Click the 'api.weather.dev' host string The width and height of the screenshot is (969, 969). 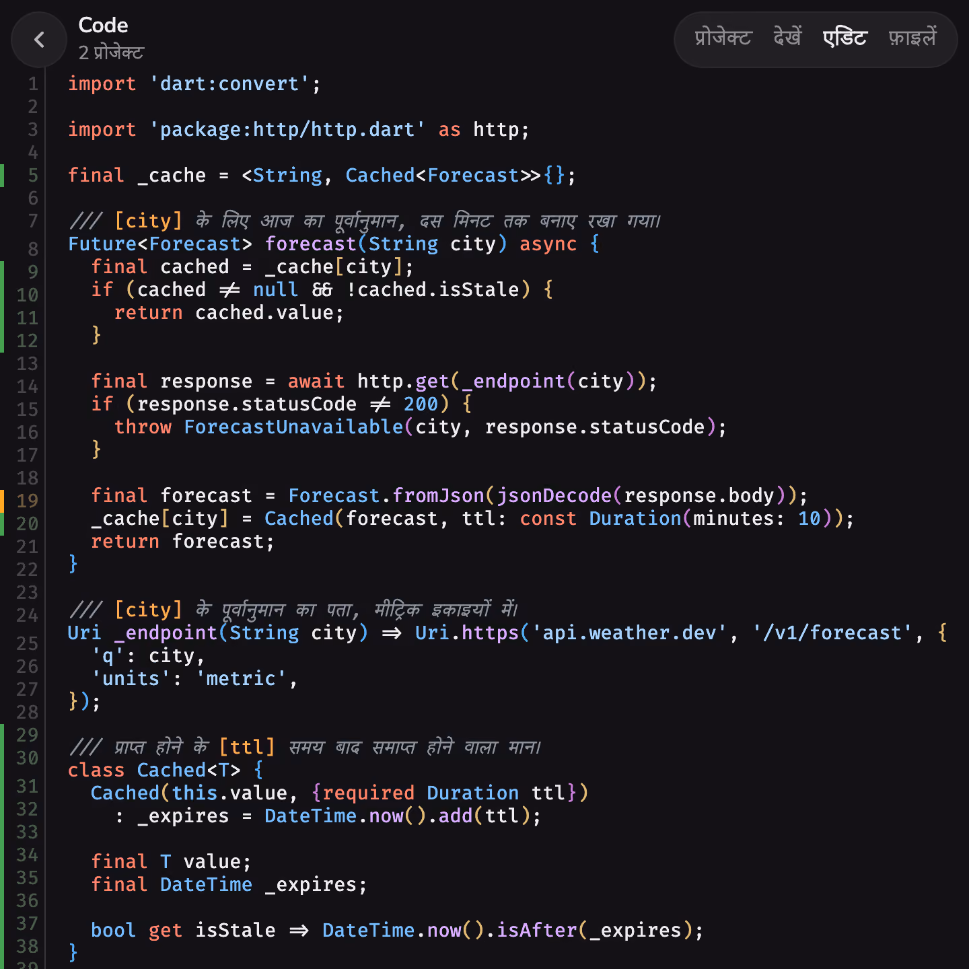[x=629, y=633]
